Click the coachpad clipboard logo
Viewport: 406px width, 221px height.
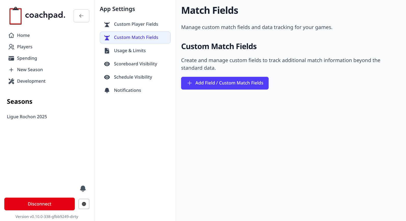click(16, 16)
